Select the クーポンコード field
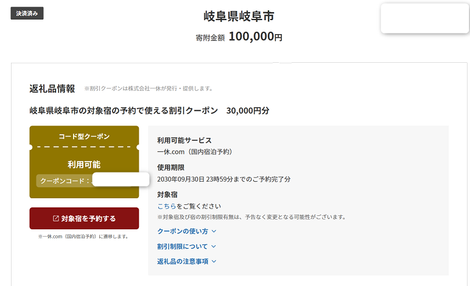The width and height of the screenshot is (470, 286). [x=120, y=180]
